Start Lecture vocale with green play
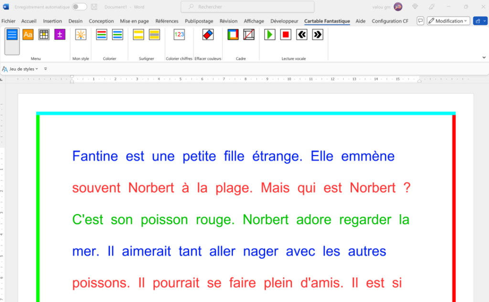This screenshot has width=489, height=302. click(270, 35)
